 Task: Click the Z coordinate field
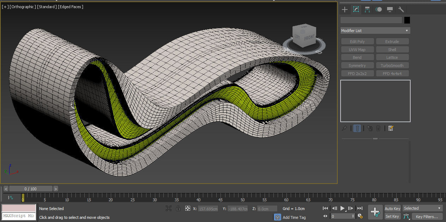[267, 209]
